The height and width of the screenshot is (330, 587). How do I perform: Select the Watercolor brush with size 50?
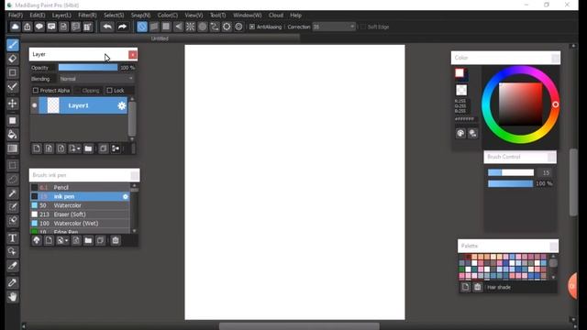coord(80,205)
